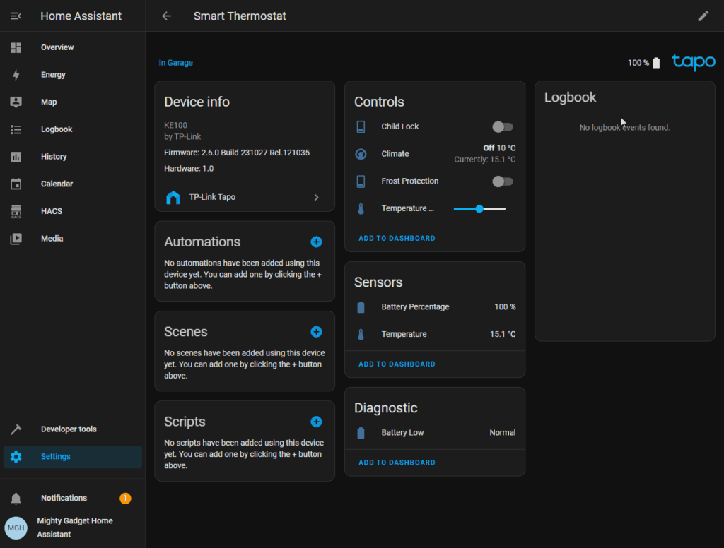
Task: Follow the In Garage area link
Action: coord(175,63)
